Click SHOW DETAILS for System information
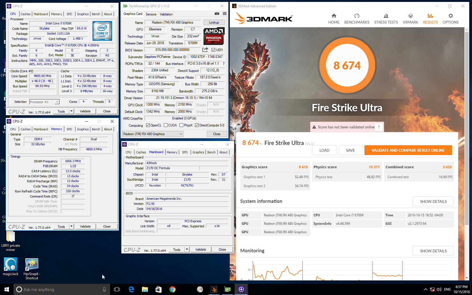The width and height of the screenshot is (472, 295). pyautogui.click(x=433, y=201)
